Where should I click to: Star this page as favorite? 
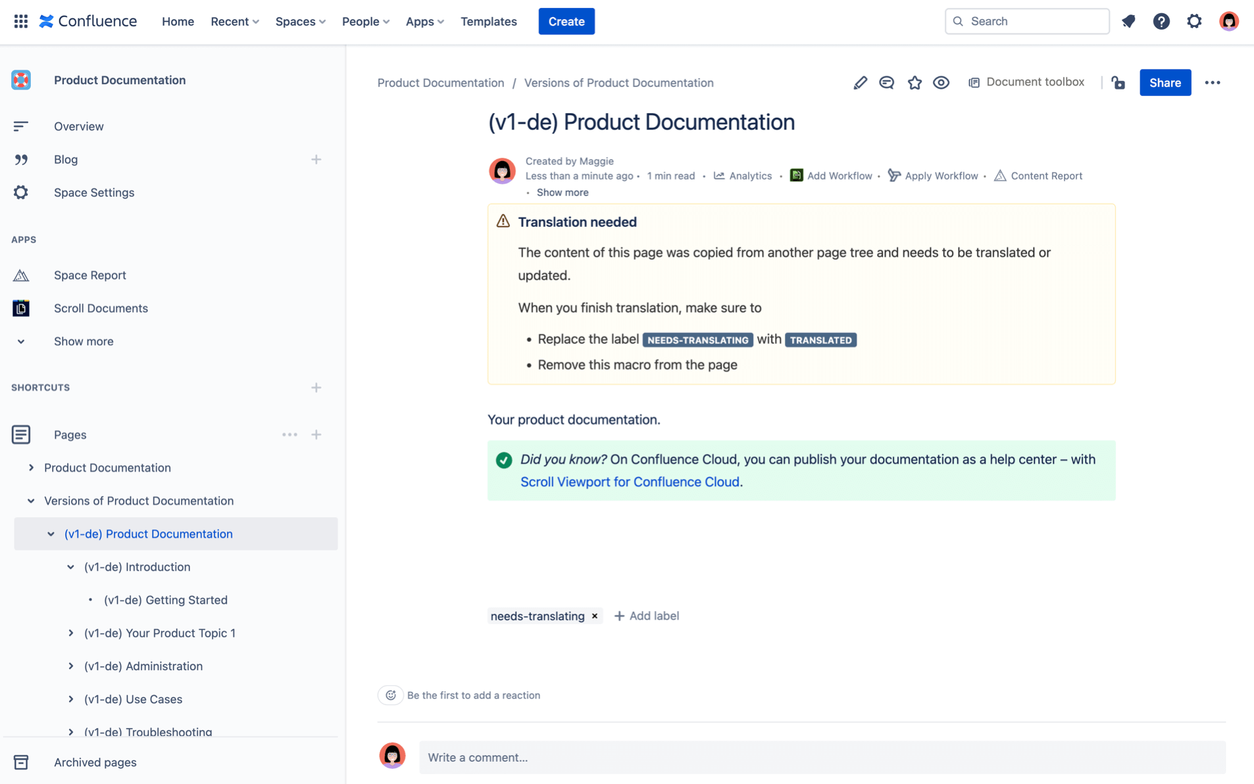915,83
